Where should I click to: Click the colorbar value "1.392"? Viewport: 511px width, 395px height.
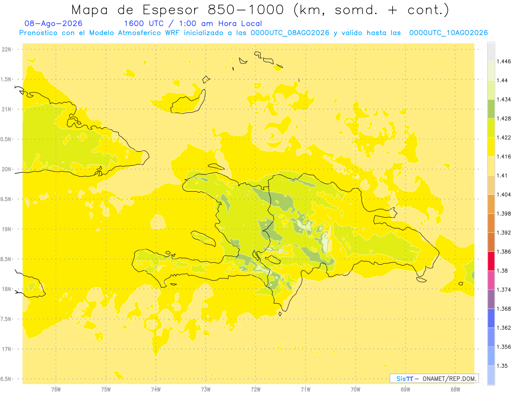point(503,233)
